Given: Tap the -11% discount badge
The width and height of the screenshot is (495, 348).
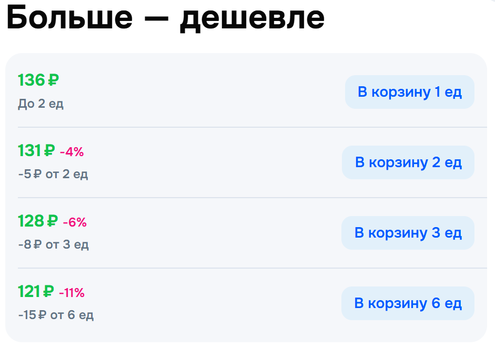Looking at the screenshot, I should (x=72, y=293).
